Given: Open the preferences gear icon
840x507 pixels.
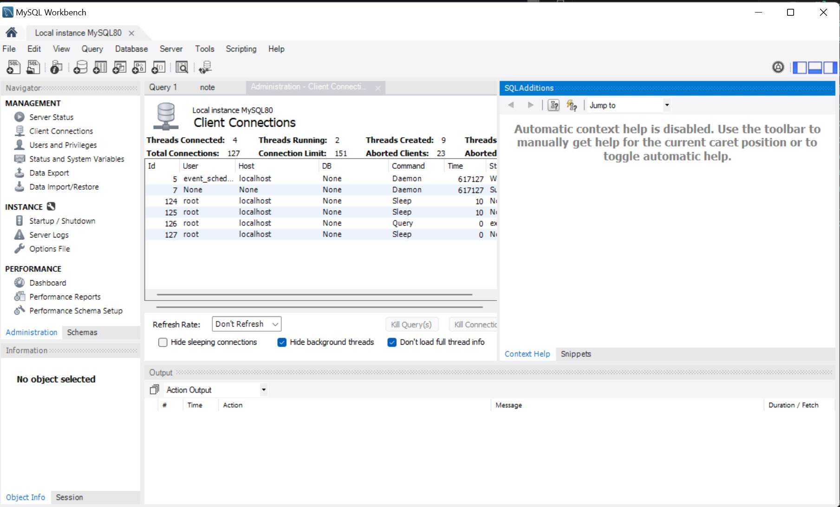Looking at the screenshot, I should click(778, 67).
